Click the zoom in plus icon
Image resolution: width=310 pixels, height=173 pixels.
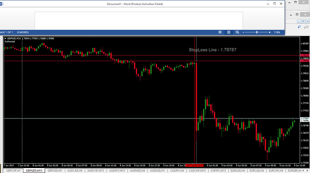(x=270, y=32)
